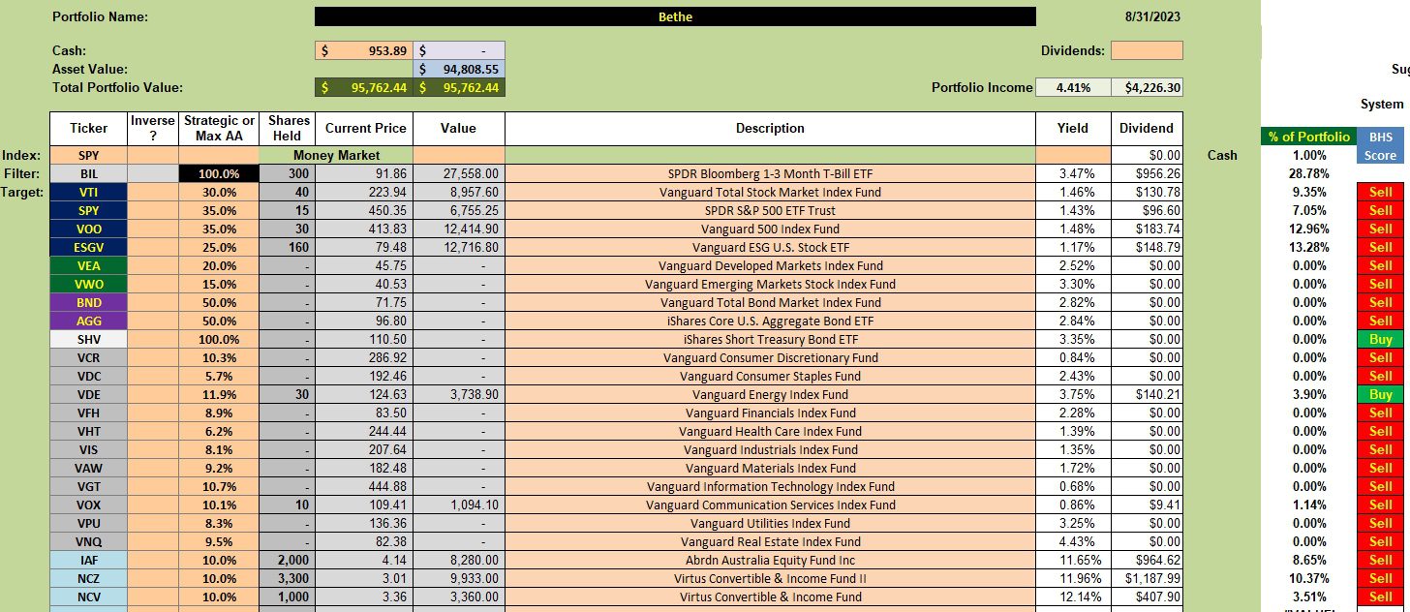Click IAF shares held 2,000
The width and height of the screenshot is (1410, 612).
point(290,560)
